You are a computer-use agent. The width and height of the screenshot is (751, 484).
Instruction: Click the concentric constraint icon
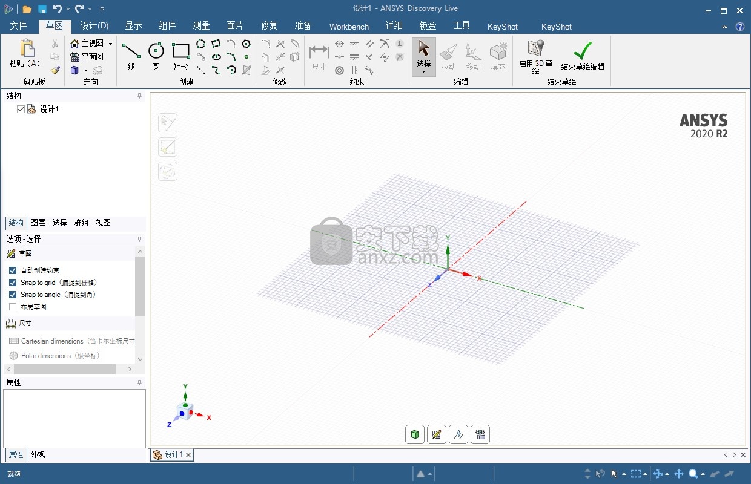pyautogui.click(x=339, y=70)
